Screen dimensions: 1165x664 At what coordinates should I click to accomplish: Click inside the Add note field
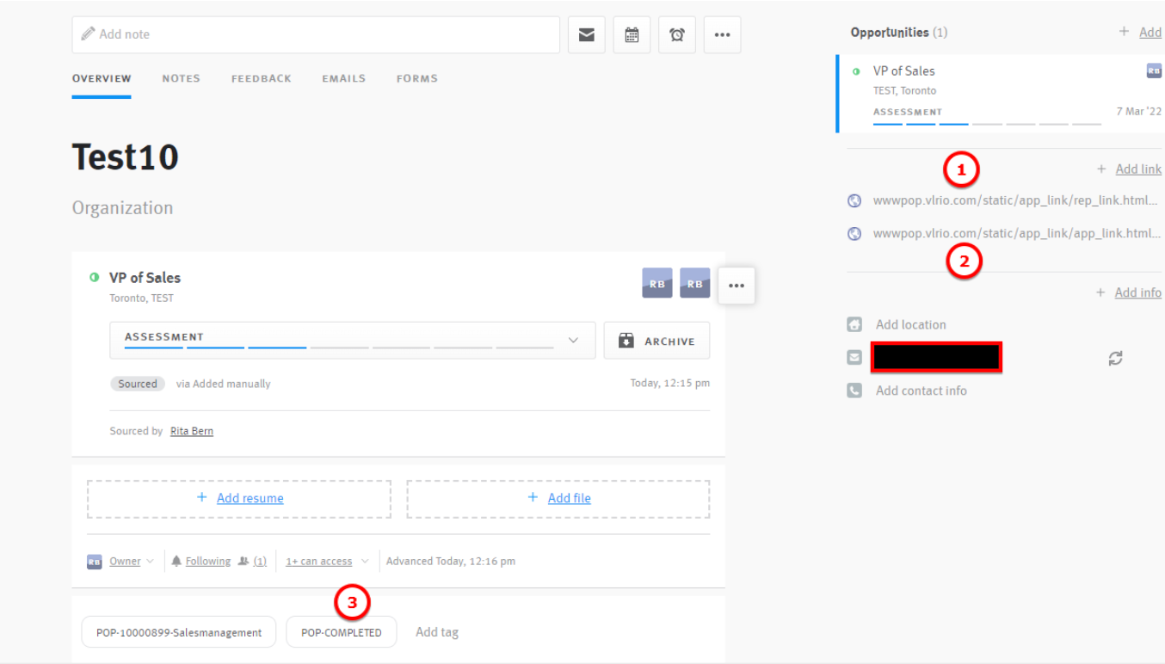pyautogui.click(x=258, y=34)
